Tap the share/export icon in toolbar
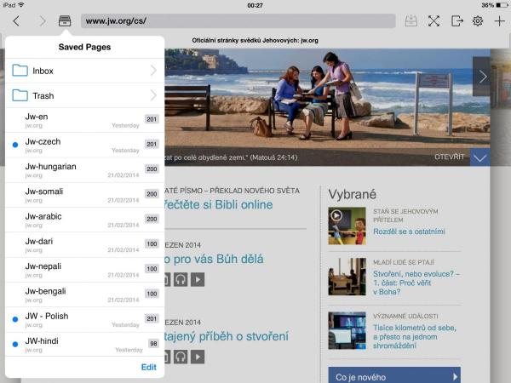This screenshot has height=383, width=511. click(x=456, y=20)
